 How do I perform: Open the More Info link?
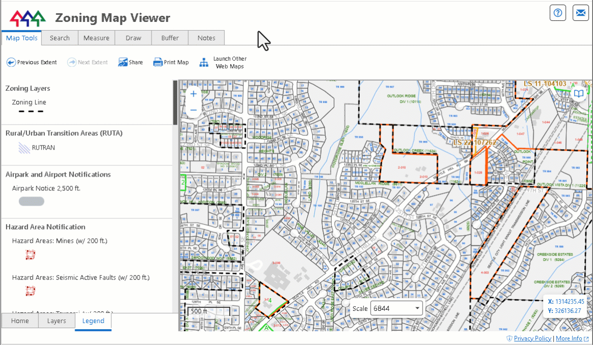[x=569, y=338]
